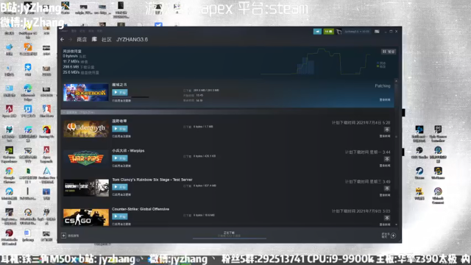Open the 商店 store tab
471x265 pixels.
pyautogui.click(x=82, y=40)
